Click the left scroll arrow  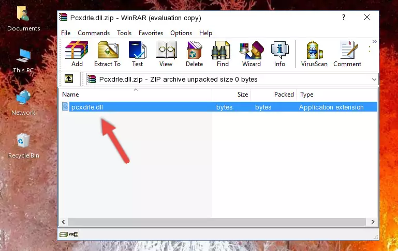pyautogui.click(x=63, y=222)
